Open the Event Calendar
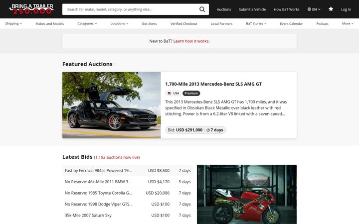 291,23
